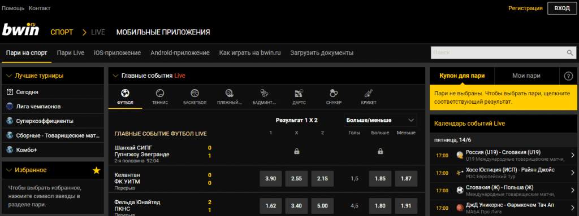The image size is (579, 216).
Task: Click the ВХОД login button
Action: [x=562, y=8]
